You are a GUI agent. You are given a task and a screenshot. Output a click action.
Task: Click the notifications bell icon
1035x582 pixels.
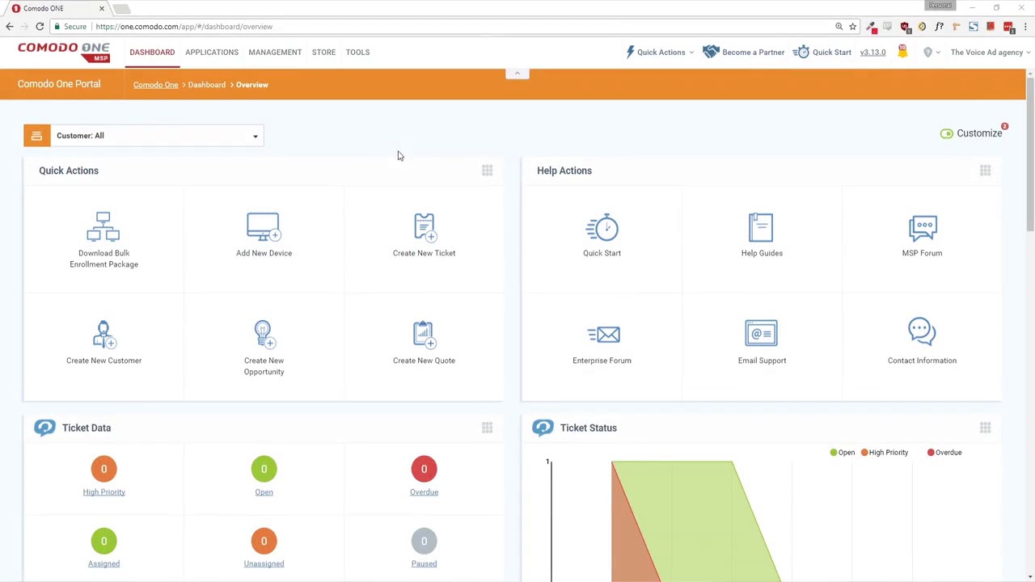902,52
